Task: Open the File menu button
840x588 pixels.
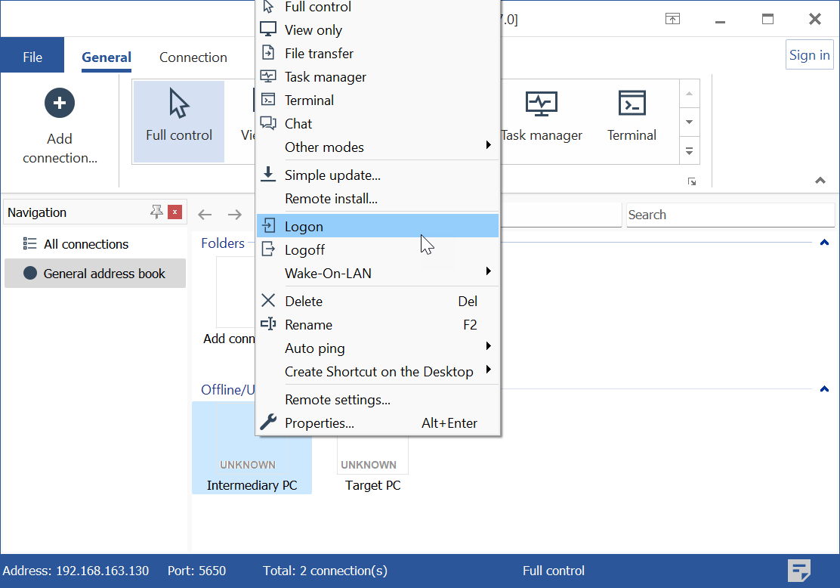Action: [x=32, y=57]
